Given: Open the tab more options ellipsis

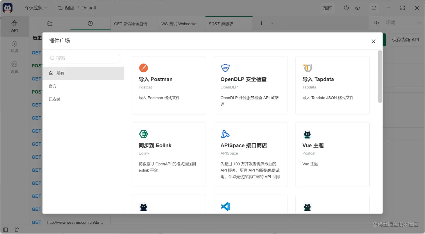Looking at the screenshot, I should tap(272, 23).
